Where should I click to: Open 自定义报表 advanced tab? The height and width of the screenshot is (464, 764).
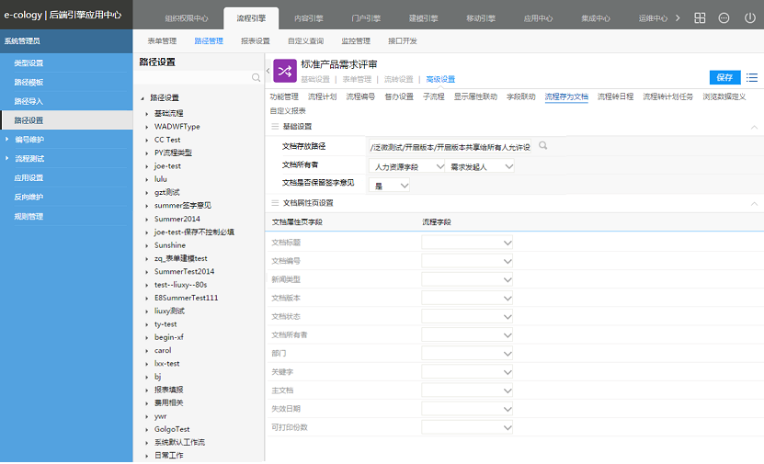coord(288,110)
